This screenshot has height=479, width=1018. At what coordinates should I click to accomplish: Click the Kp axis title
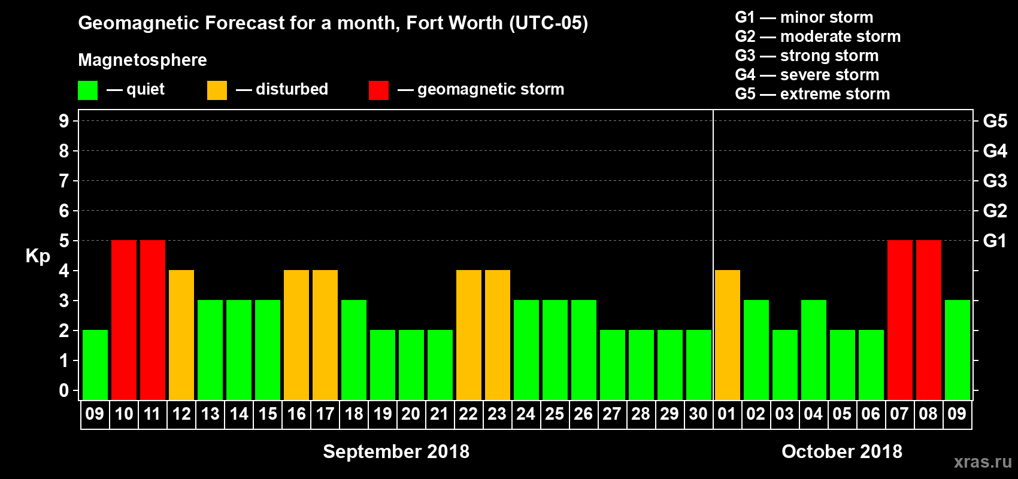point(38,256)
